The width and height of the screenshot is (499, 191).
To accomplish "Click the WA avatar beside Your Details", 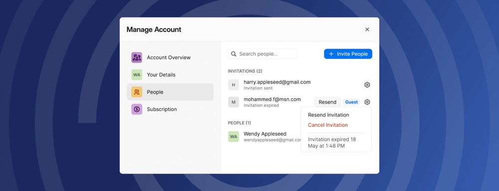I will coord(137,75).
